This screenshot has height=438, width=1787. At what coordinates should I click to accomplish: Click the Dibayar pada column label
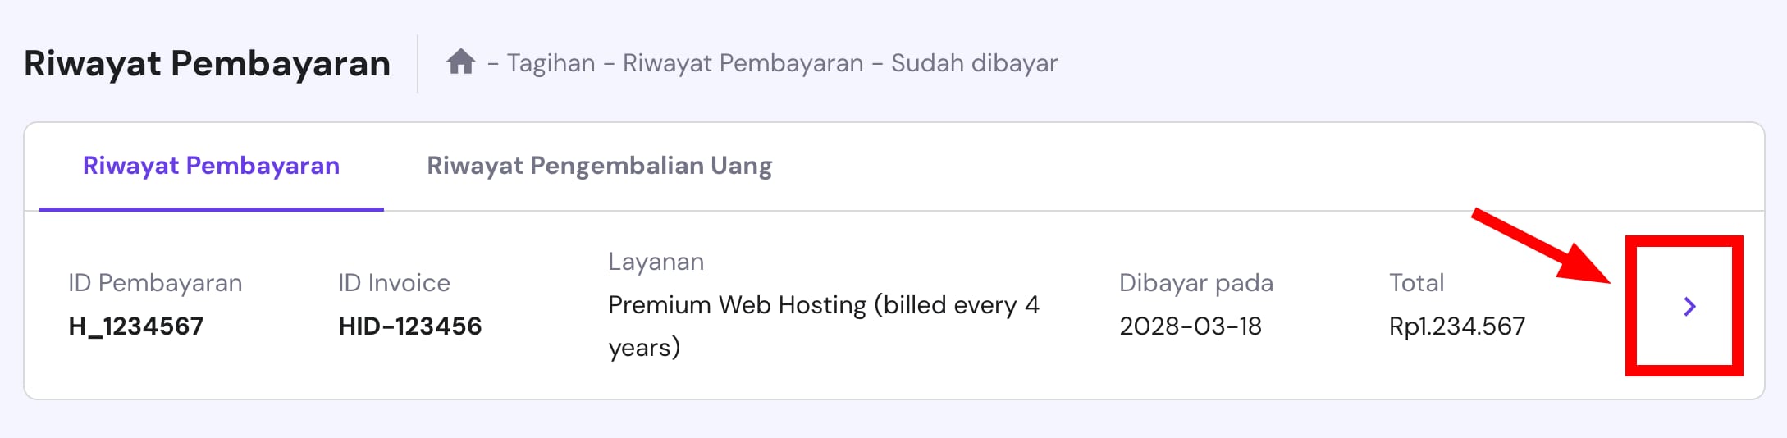point(1195,283)
